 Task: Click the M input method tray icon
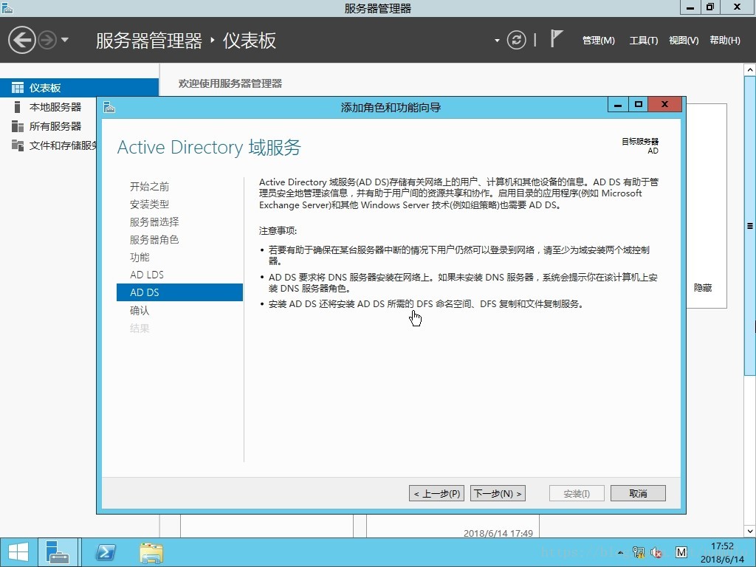[681, 552]
